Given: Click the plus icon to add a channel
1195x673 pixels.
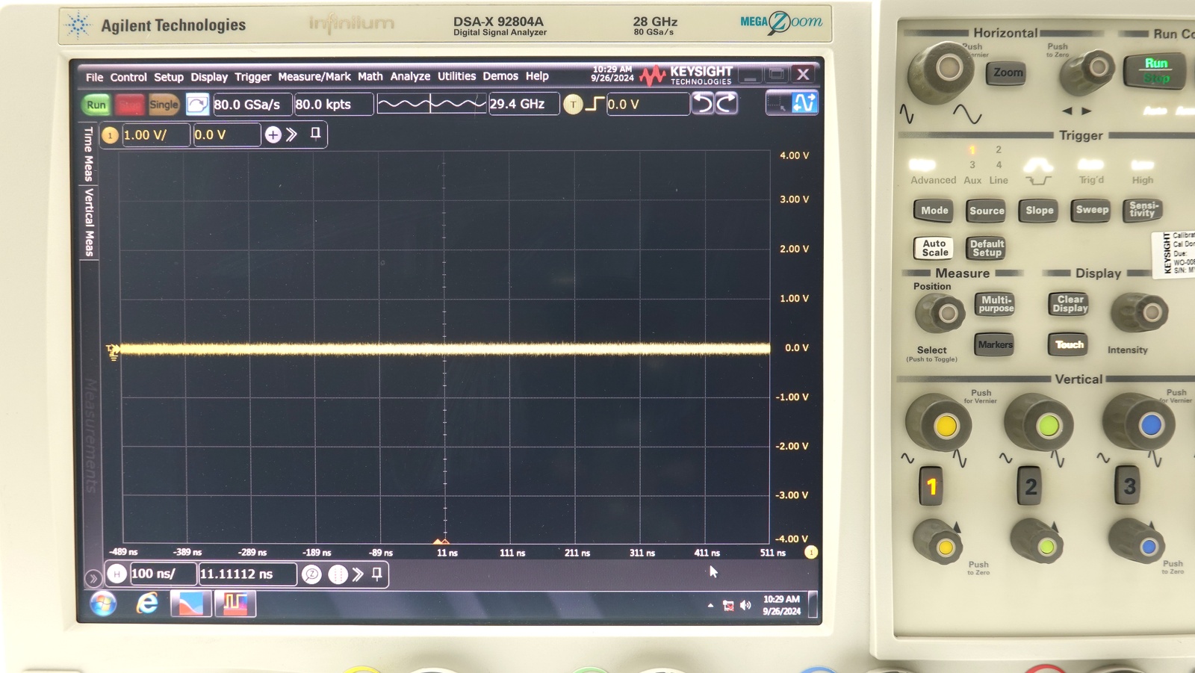Looking at the screenshot, I should [273, 134].
